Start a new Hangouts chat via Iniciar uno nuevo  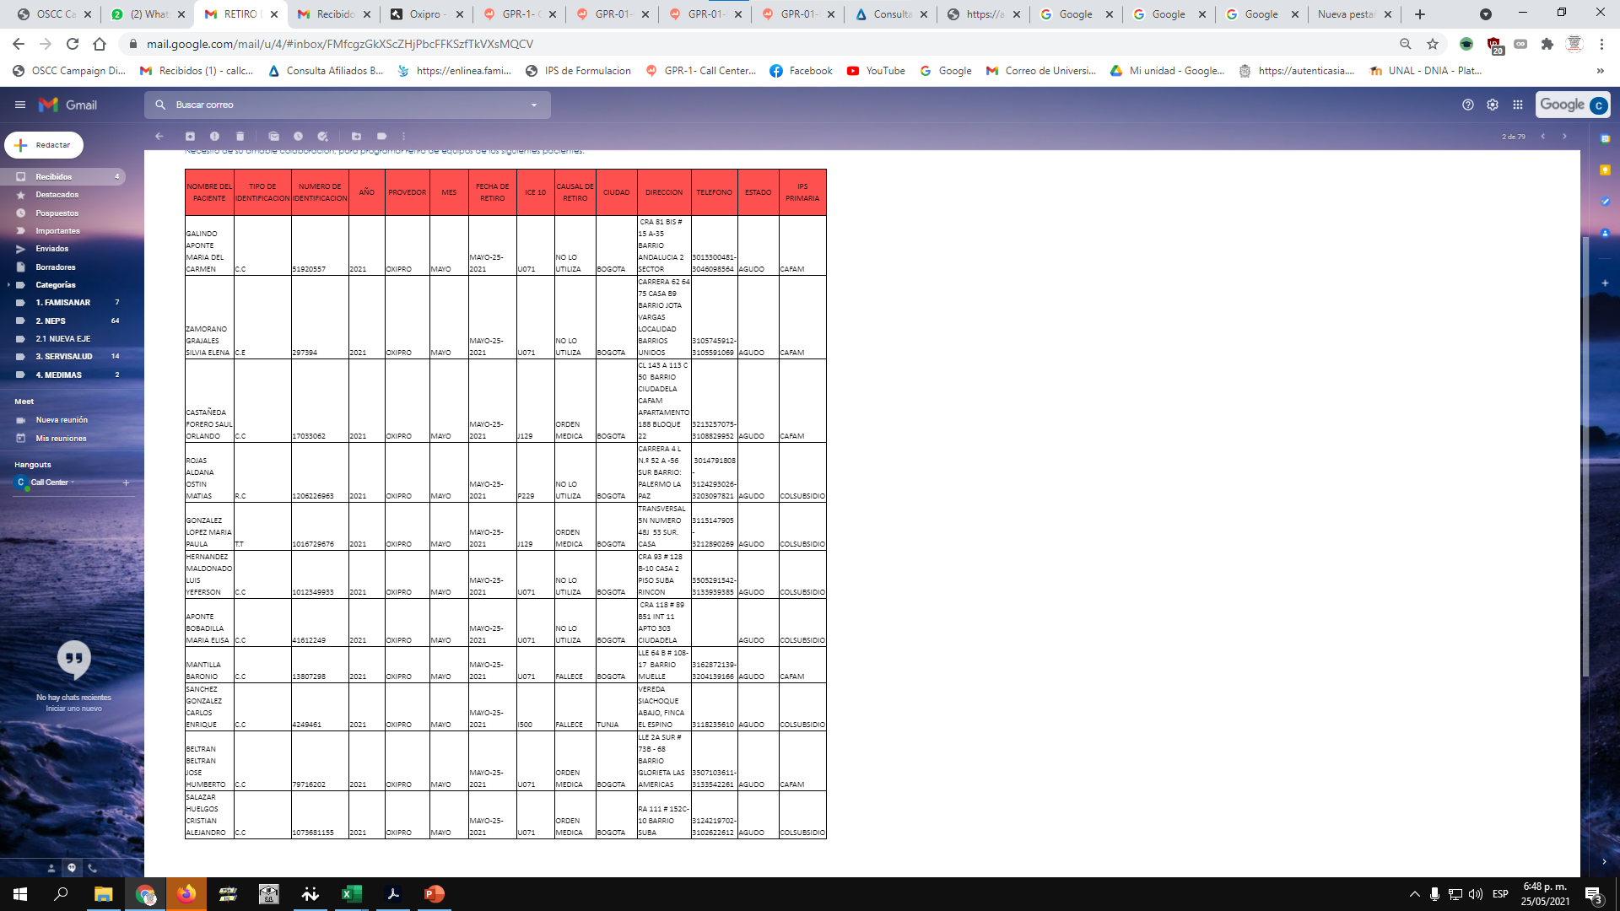pos(73,709)
